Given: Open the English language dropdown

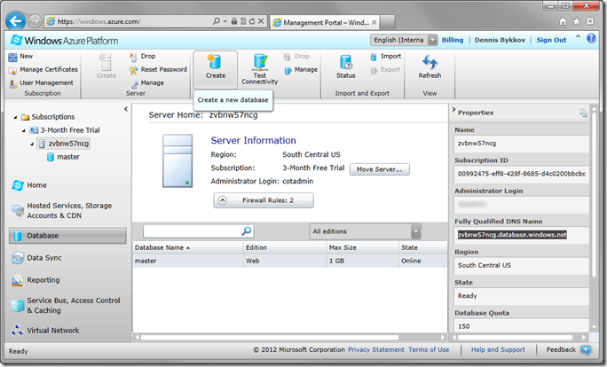Looking at the screenshot, I should coord(404,40).
